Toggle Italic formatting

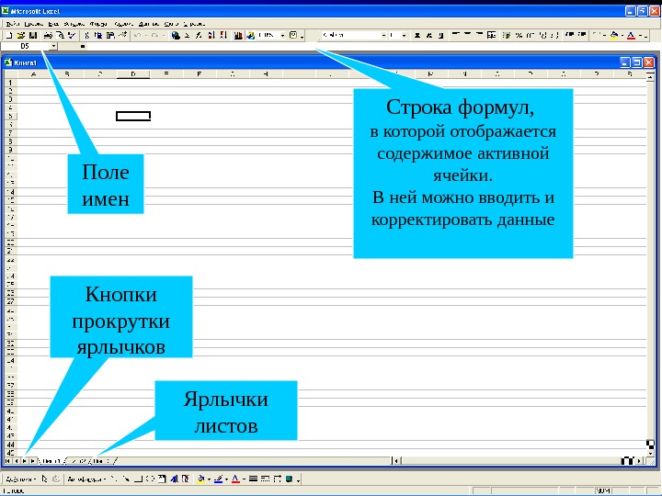click(x=429, y=36)
